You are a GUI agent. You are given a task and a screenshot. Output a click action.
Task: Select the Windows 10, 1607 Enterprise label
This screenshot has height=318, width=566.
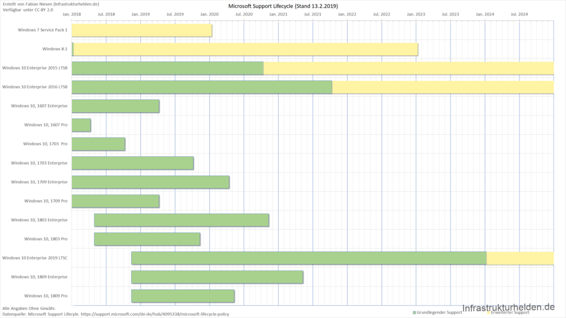coord(39,106)
